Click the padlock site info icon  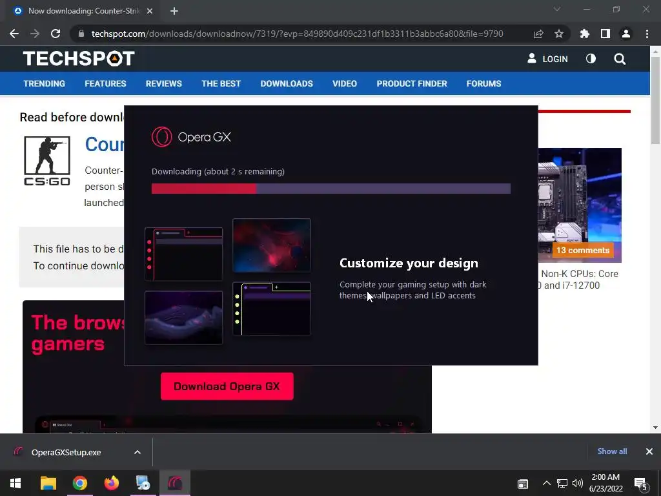click(x=81, y=34)
